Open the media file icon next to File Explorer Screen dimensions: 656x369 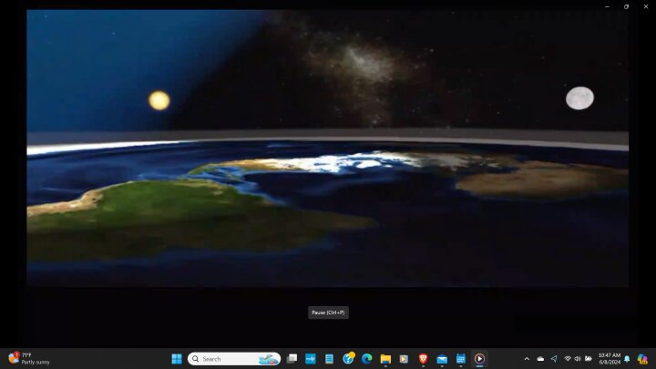tap(404, 359)
